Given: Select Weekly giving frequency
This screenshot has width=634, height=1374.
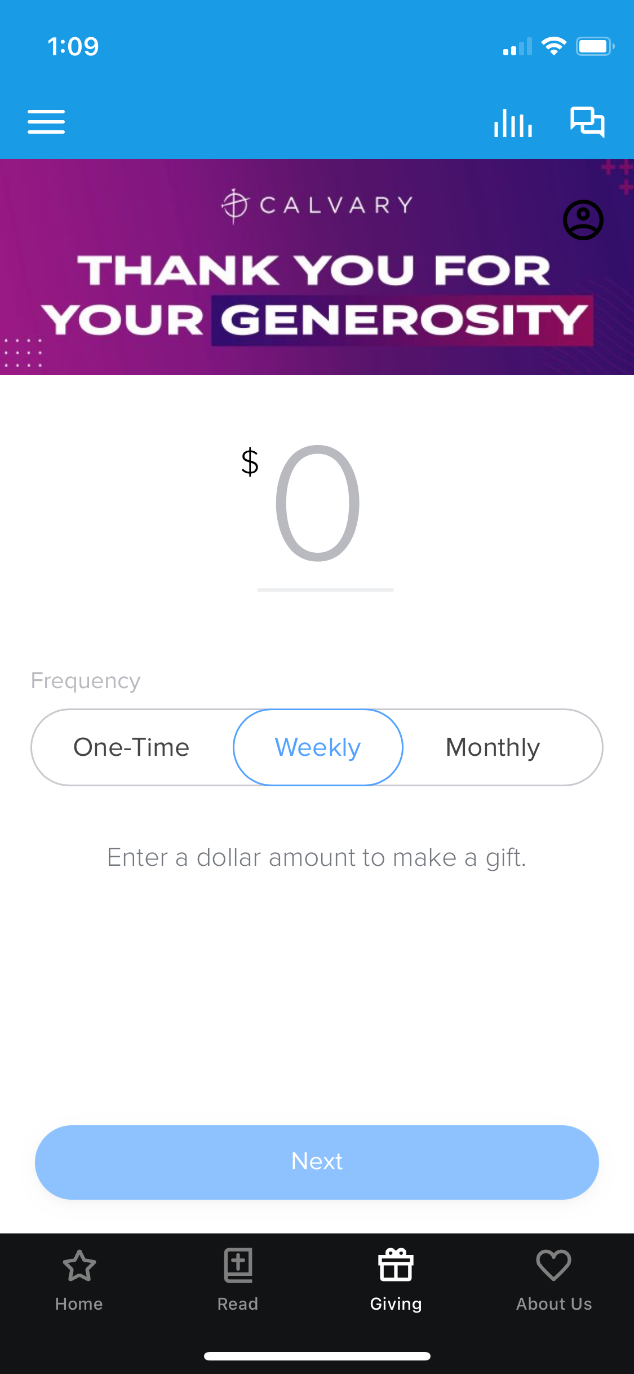Looking at the screenshot, I should tap(318, 747).
